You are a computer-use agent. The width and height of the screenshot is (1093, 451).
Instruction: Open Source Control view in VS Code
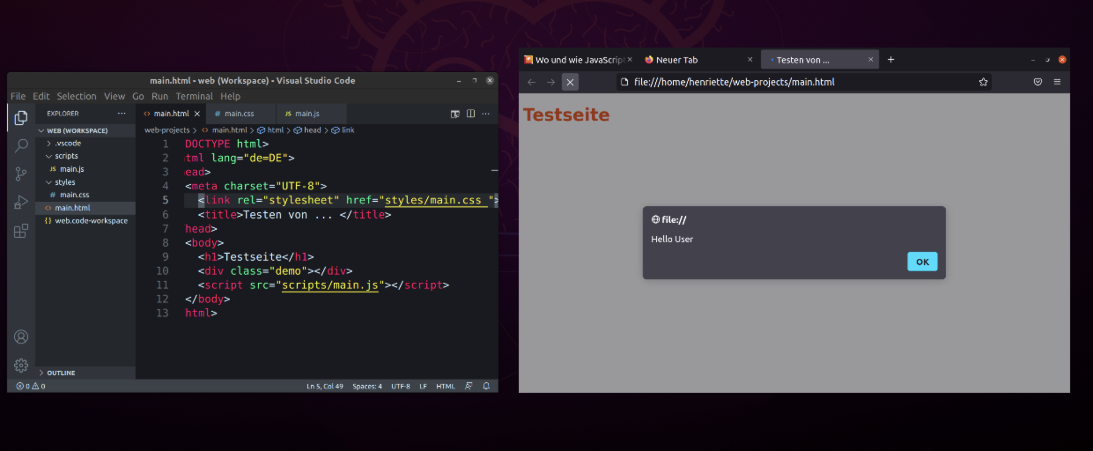pyautogui.click(x=21, y=174)
